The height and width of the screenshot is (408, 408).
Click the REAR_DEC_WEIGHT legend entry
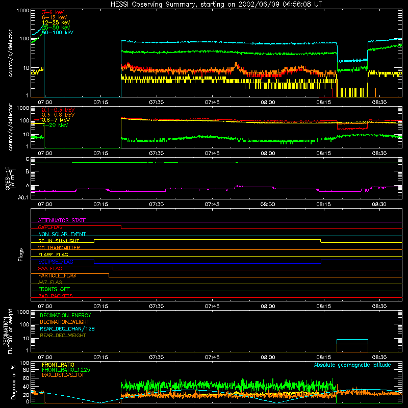click(x=63, y=336)
